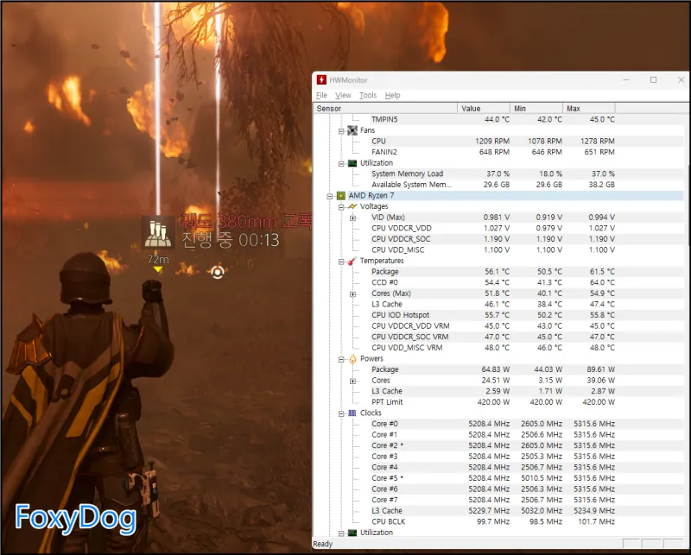Open the File menu in HWMonitor
691x555 pixels.
321,95
